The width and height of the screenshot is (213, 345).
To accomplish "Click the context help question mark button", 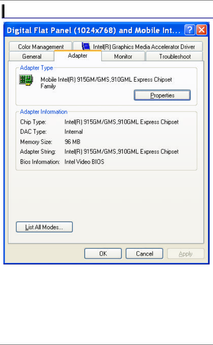I will [190, 30].
